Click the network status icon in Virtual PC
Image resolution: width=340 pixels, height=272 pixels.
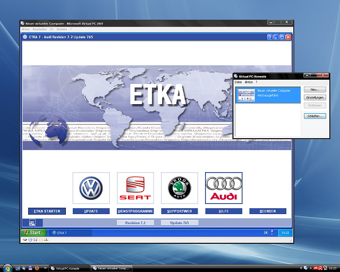click(x=46, y=240)
